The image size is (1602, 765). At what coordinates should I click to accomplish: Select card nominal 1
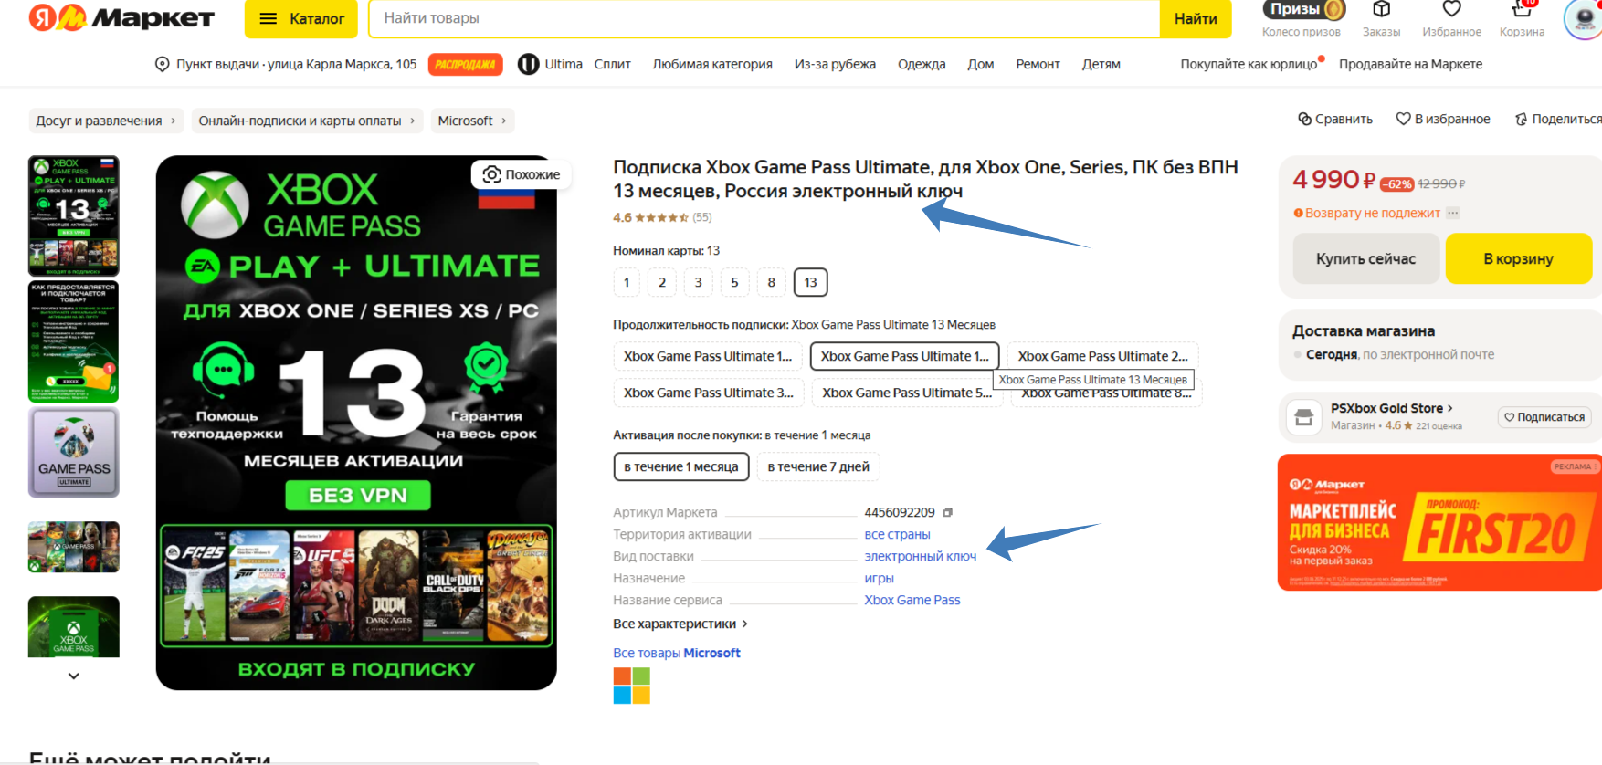tap(627, 282)
